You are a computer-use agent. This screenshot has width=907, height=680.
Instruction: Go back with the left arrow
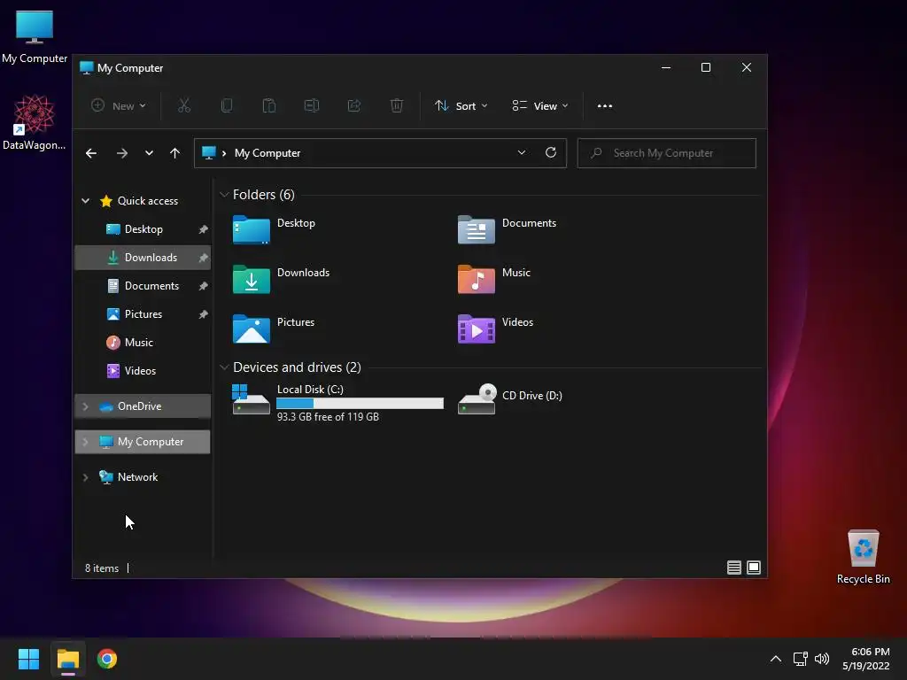point(91,153)
